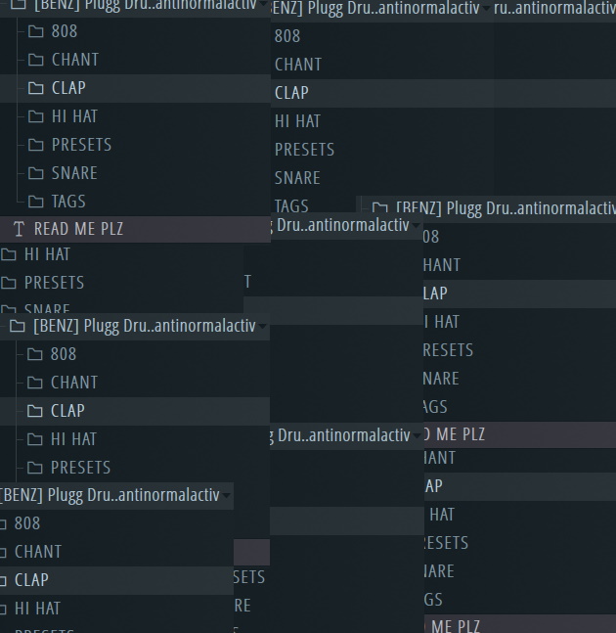Viewport: 616px width, 633px height.
Task: Click the top-left [BENZ] Plugg header's folder icon
Action: (x=18, y=4)
